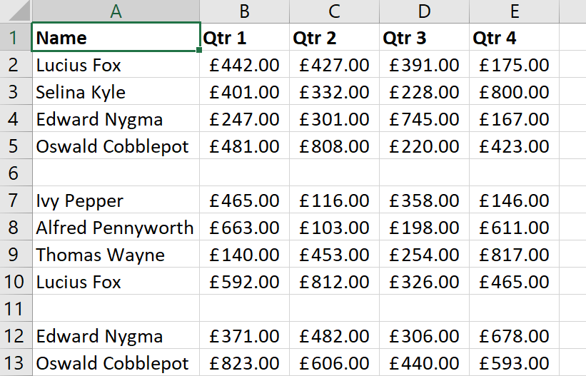Select cell containing Alfred Pennyworth
The image size is (586, 376).
pos(116,227)
